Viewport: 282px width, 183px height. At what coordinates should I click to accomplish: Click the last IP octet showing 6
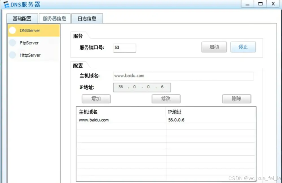pyautogui.click(x=162, y=87)
